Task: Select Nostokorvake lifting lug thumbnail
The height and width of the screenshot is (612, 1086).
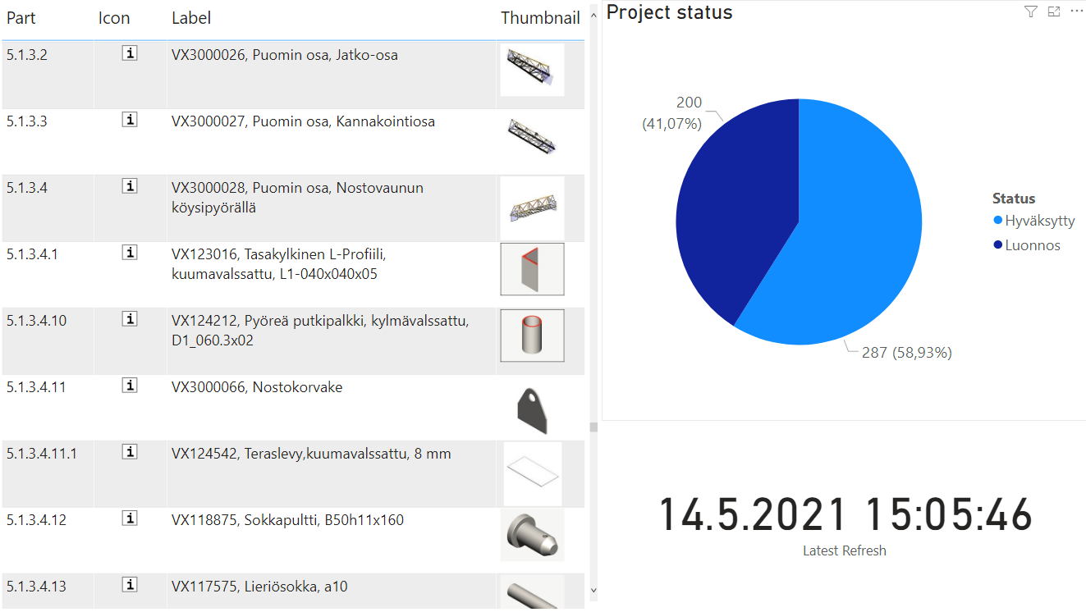Action: pyautogui.click(x=532, y=409)
